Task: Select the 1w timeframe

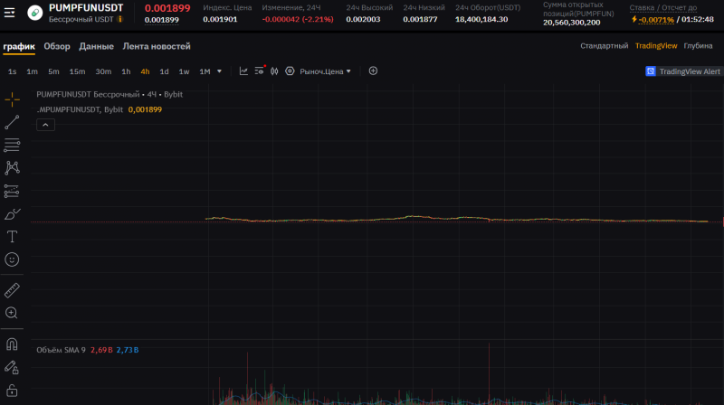Action: coord(184,71)
